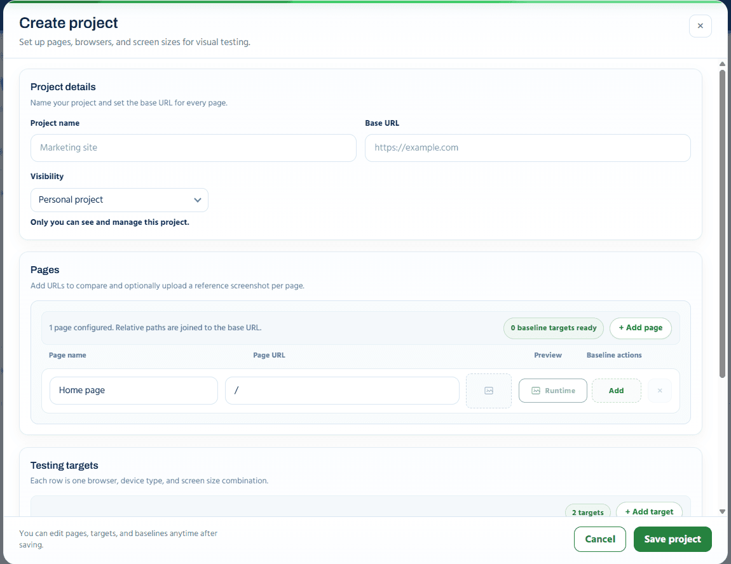Click the Project details heading
The width and height of the screenshot is (731, 564).
[x=63, y=87]
